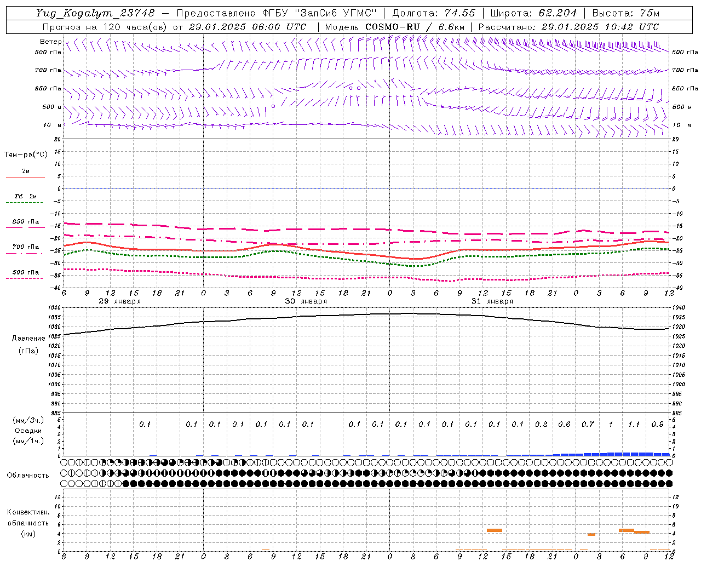Click the precipitation value 0.6

pos(564,424)
